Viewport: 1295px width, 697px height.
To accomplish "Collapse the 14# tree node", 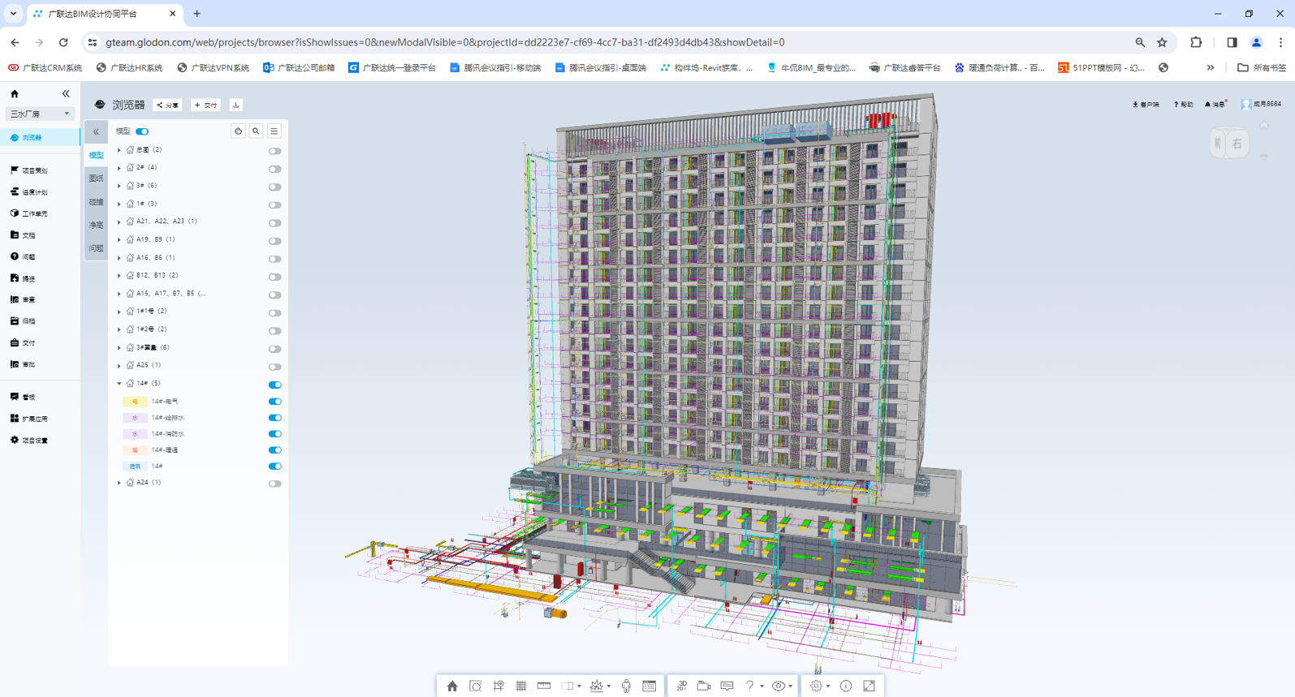I will (x=119, y=384).
